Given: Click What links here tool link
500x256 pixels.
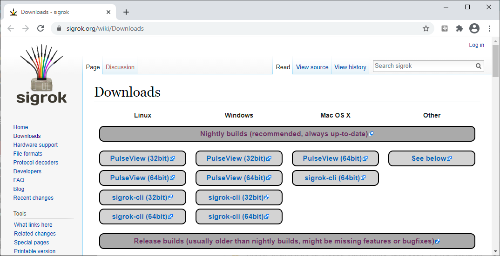Looking at the screenshot, I should click(x=33, y=225).
